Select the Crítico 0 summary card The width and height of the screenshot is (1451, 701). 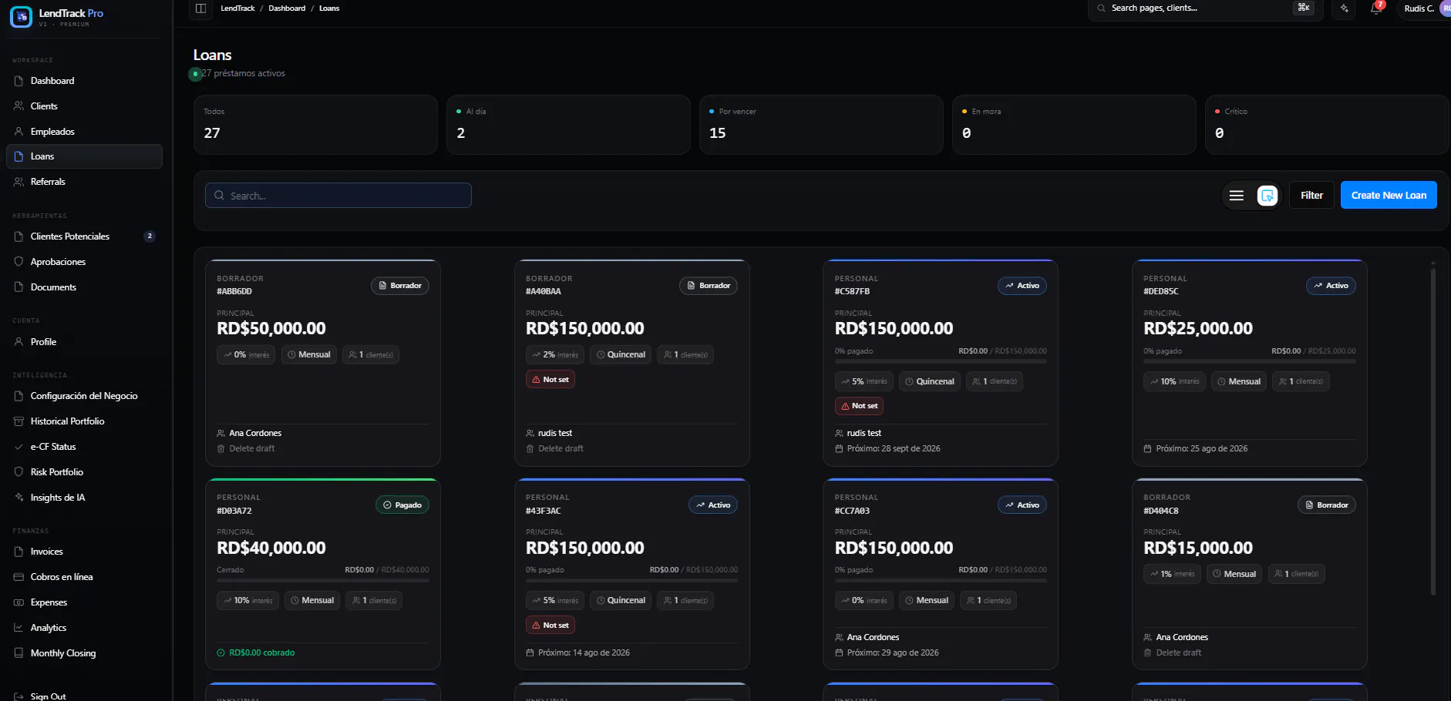click(x=1327, y=125)
